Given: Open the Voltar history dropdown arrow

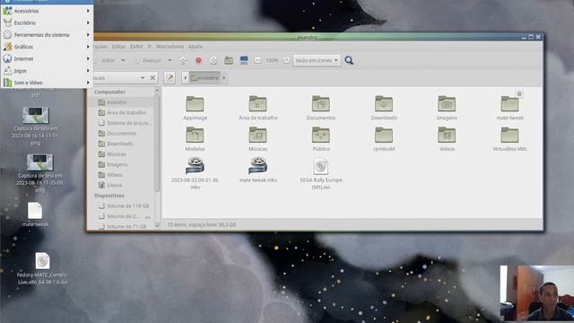Looking at the screenshot, I should pos(123,60).
